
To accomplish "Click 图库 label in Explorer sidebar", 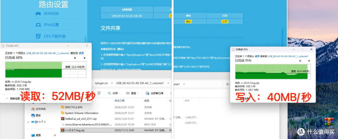I will (x=38, y=115).
